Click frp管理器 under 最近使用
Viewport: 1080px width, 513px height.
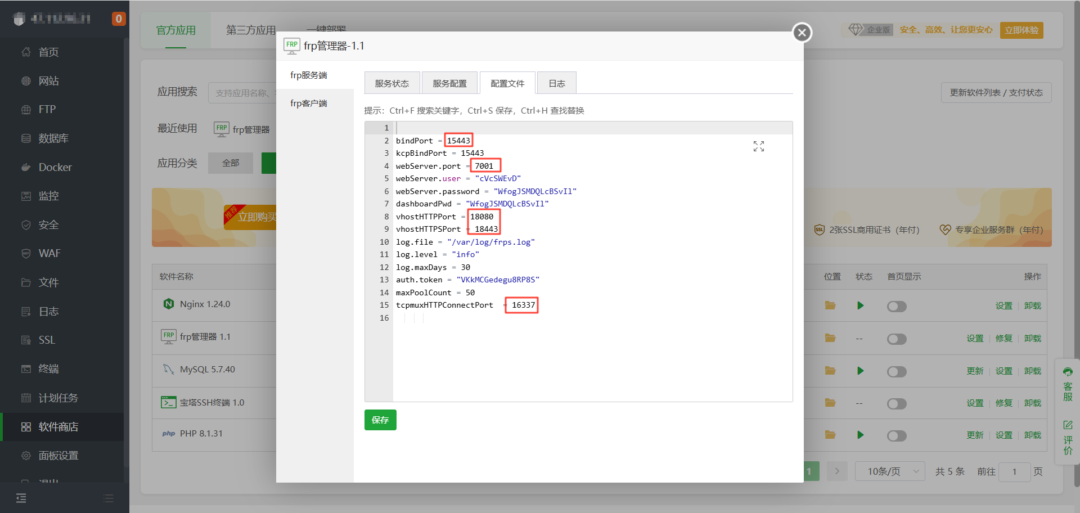pos(242,129)
